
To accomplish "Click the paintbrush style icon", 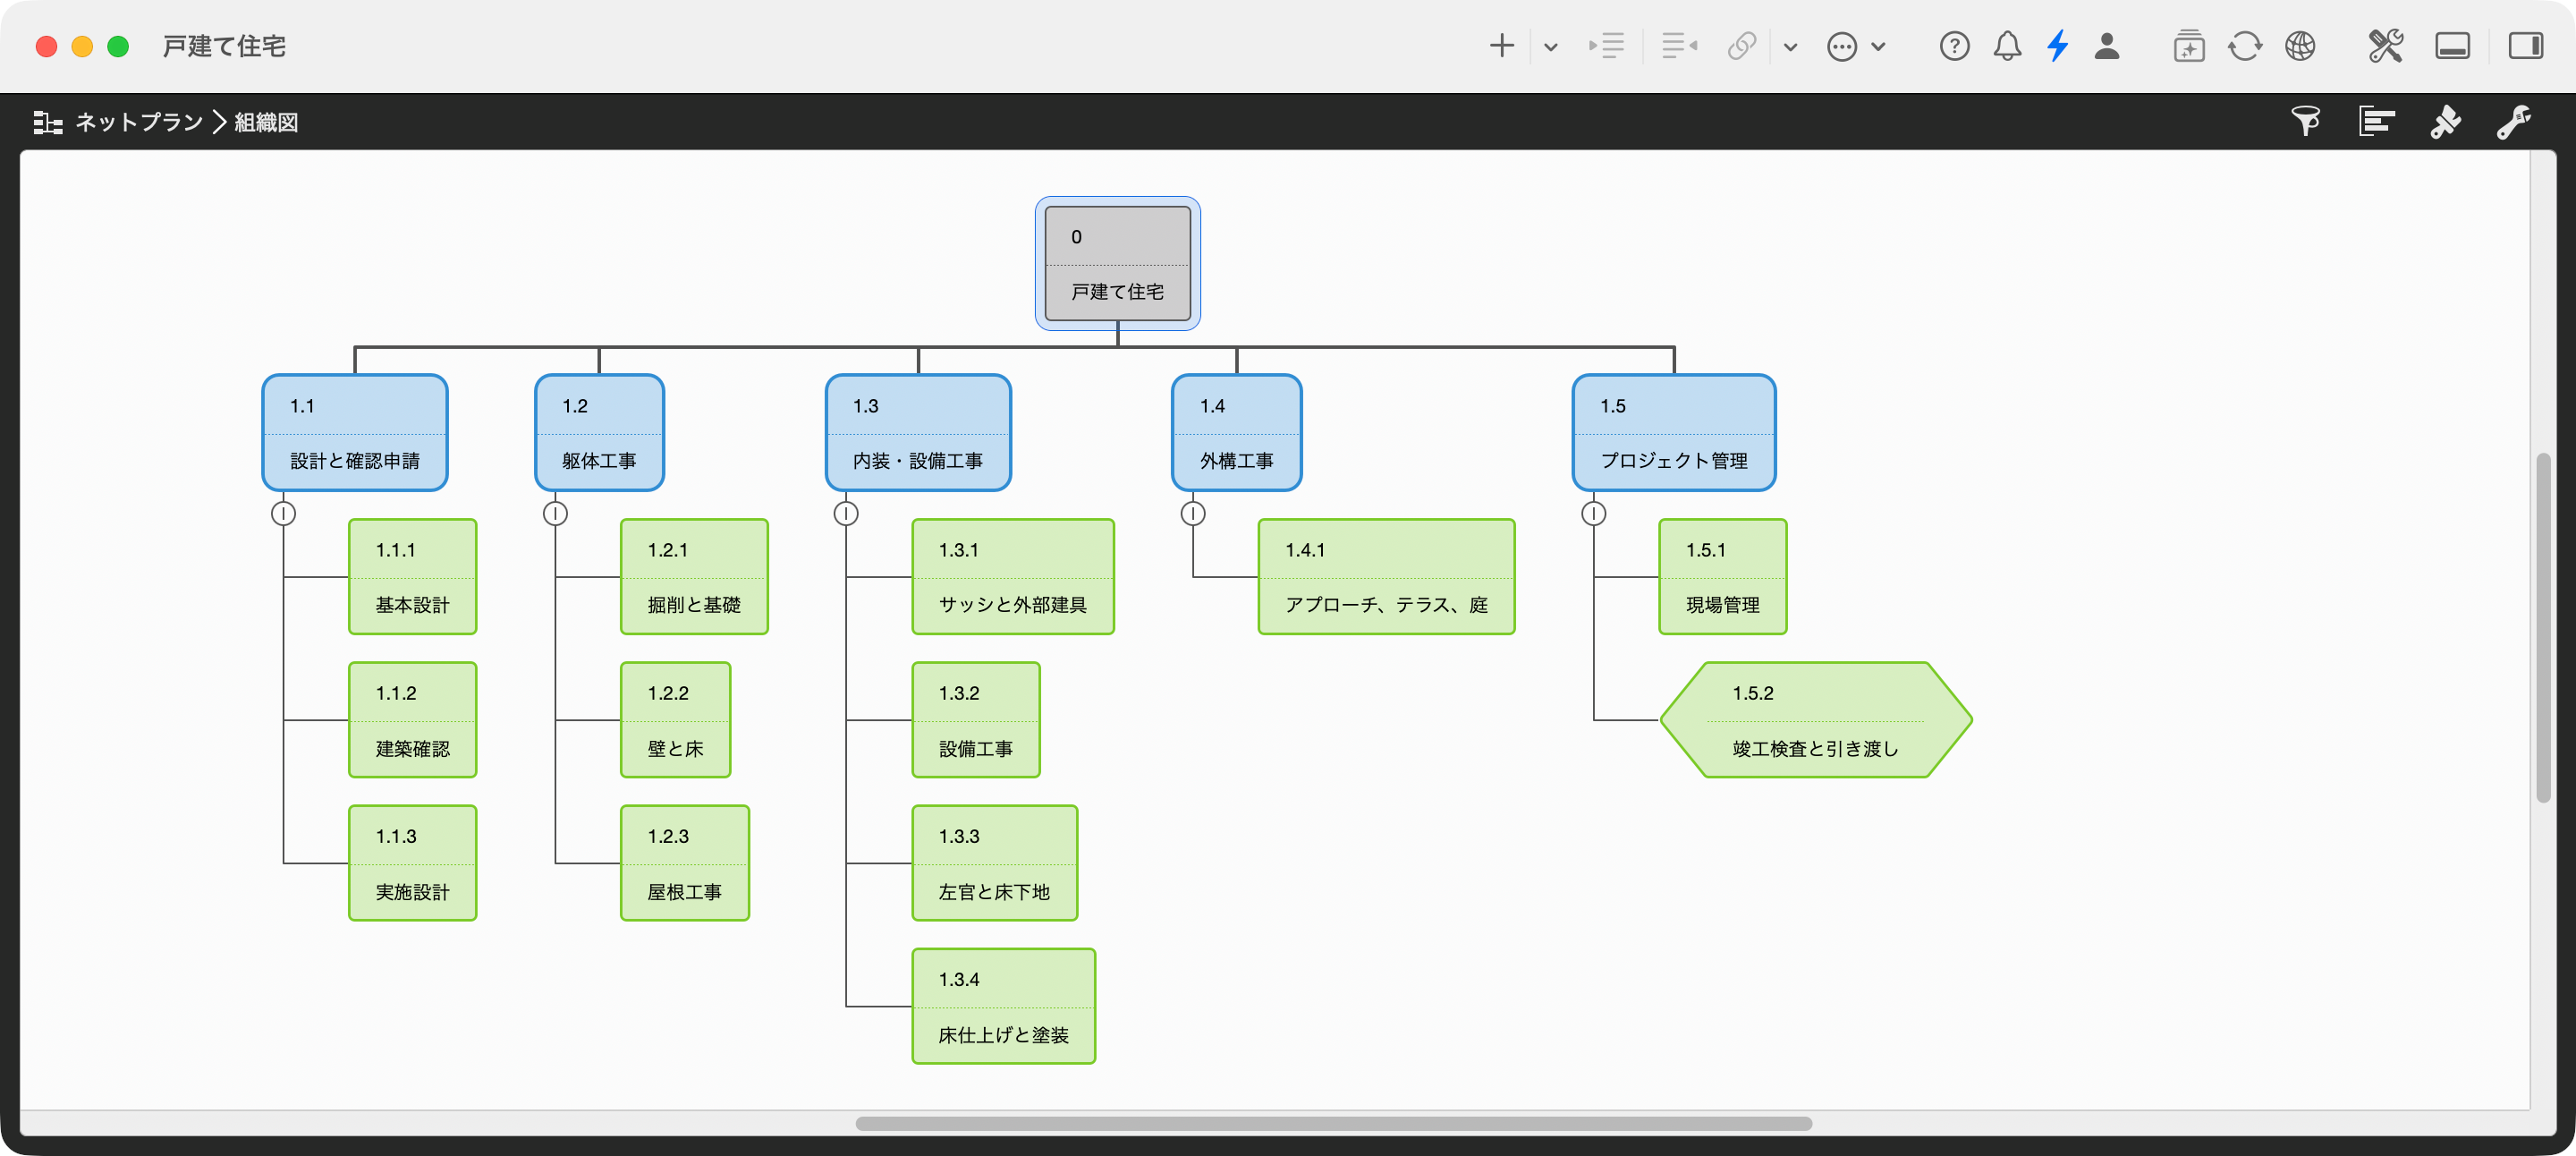I will [2445, 122].
